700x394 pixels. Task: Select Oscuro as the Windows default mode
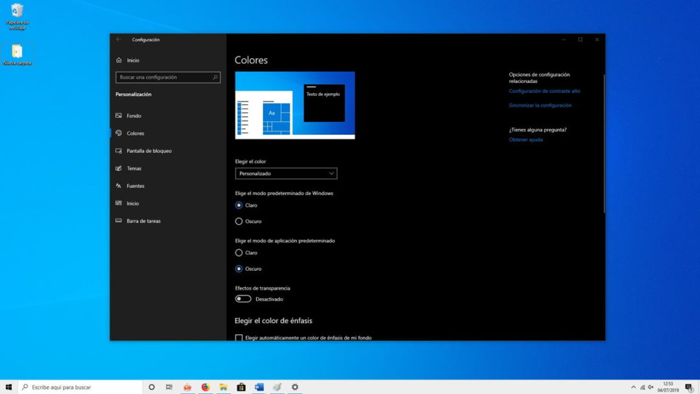238,221
